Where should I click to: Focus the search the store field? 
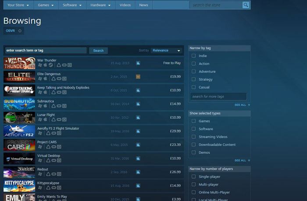[x=216, y=5]
